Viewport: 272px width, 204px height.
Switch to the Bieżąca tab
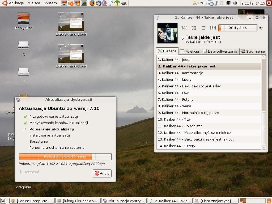tap(167, 51)
